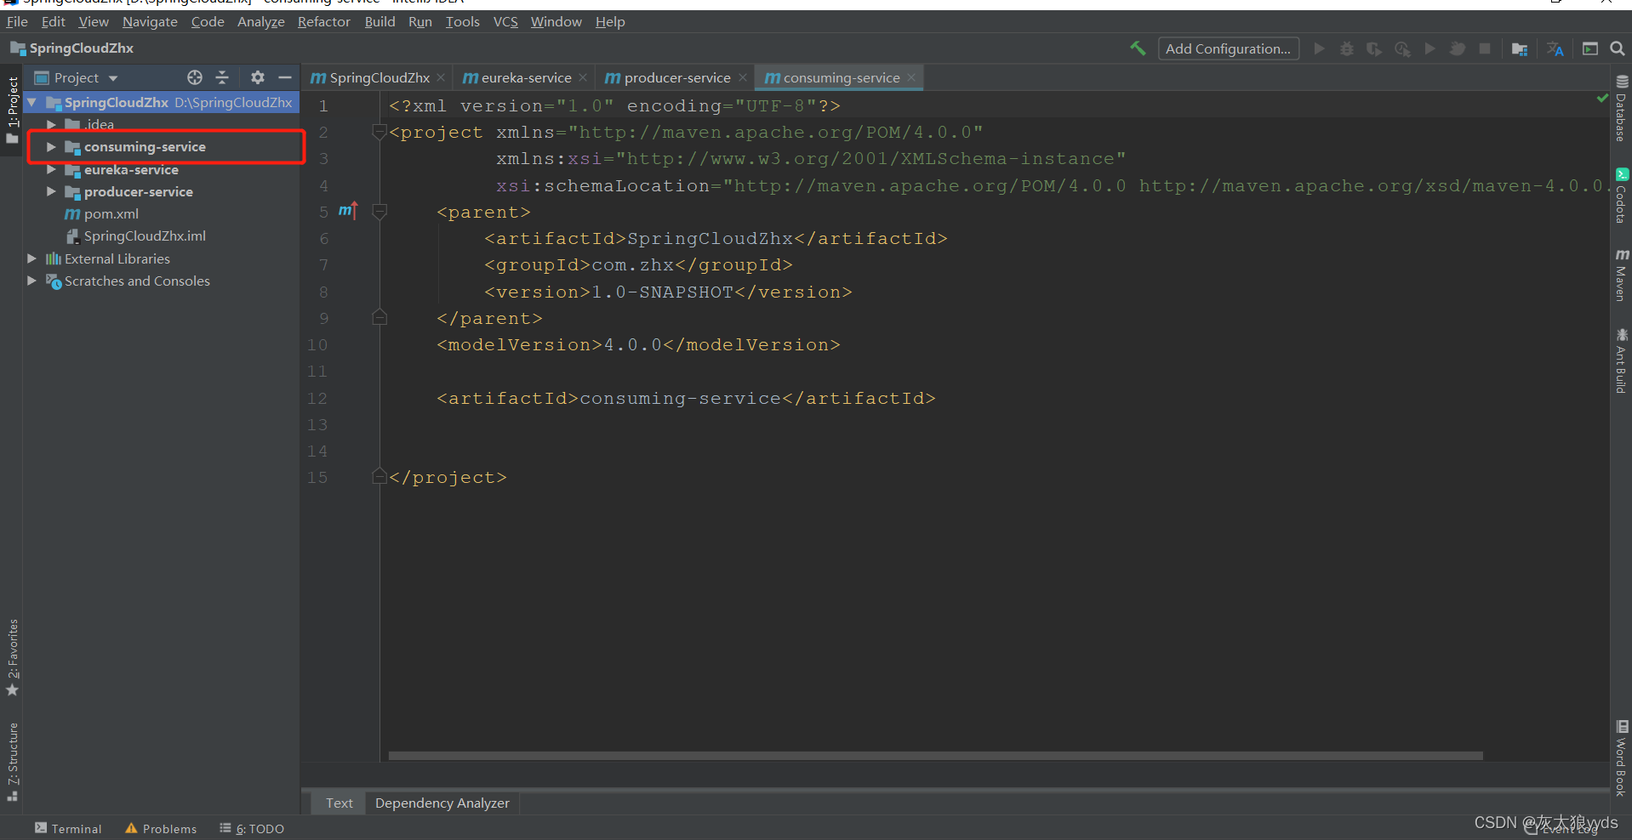
Task: Hide the Project panel with minus icon
Action: tap(285, 77)
